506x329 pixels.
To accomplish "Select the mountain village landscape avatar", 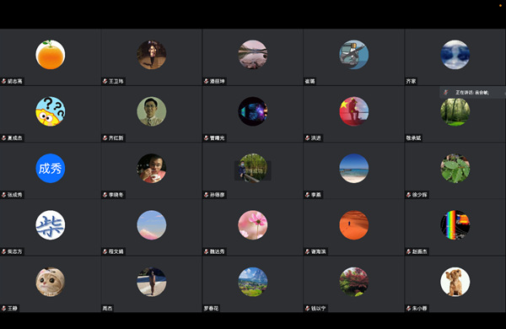I will [253, 282].
